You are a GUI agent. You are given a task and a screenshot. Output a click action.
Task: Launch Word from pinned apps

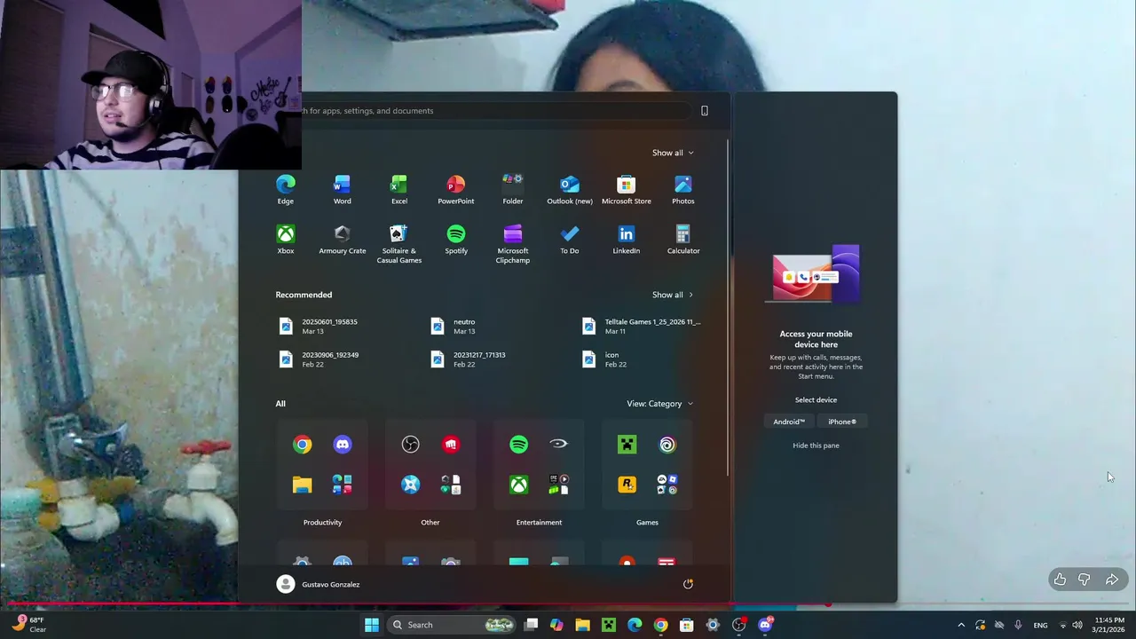[342, 189]
